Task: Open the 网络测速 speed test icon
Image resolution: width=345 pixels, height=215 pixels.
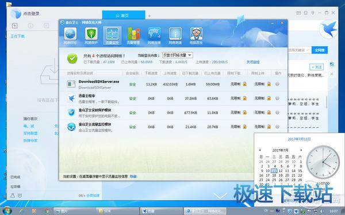Action: pyautogui.click(x=175, y=36)
